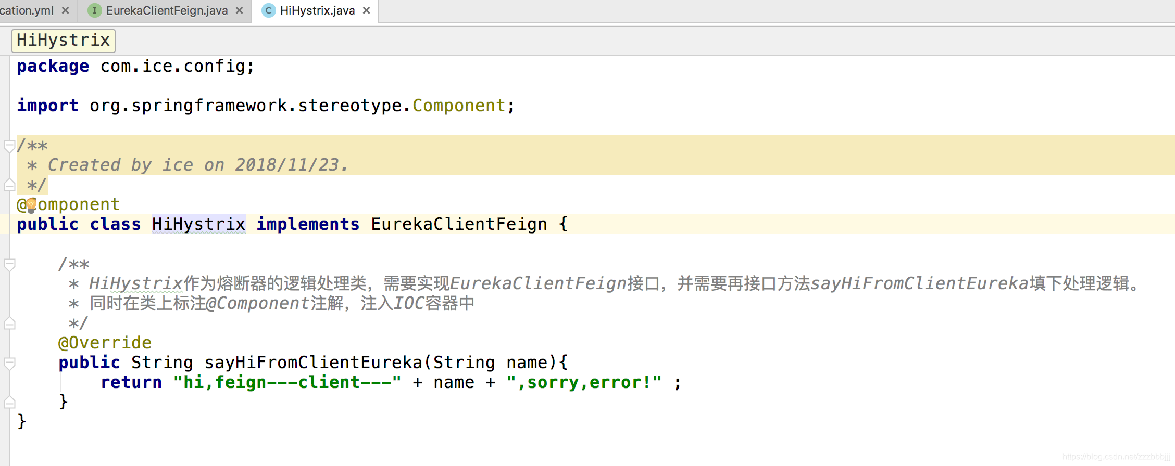Click the 'Created by ice on 2018/11/23' comment
This screenshot has width=1175, height=466.
tap(198, 165)
